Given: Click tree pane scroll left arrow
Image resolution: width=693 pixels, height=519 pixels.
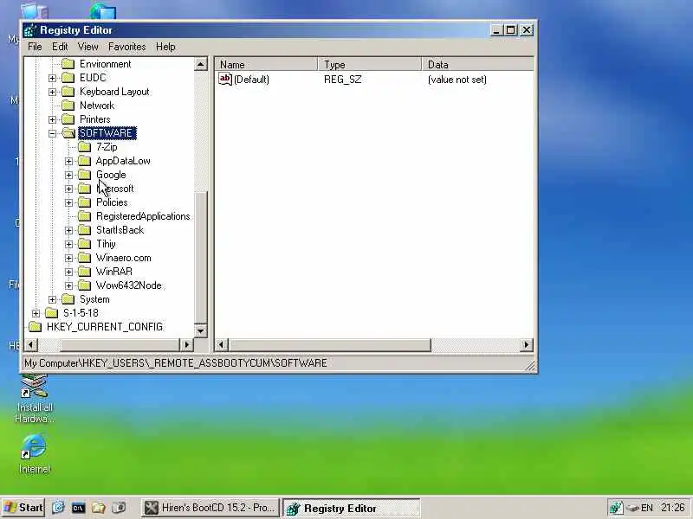Looking at the screenshot, I should [x=31, y=344].
